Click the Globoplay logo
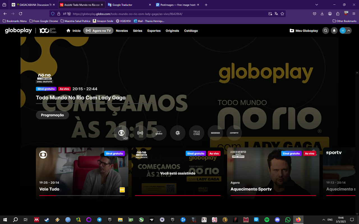The width and height of the screenshot is (359, 224). [x=19, y=31]
